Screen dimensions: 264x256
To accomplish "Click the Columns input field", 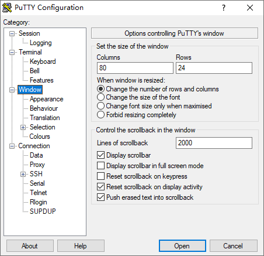I will pyautogui.click(x=135, y=68).
